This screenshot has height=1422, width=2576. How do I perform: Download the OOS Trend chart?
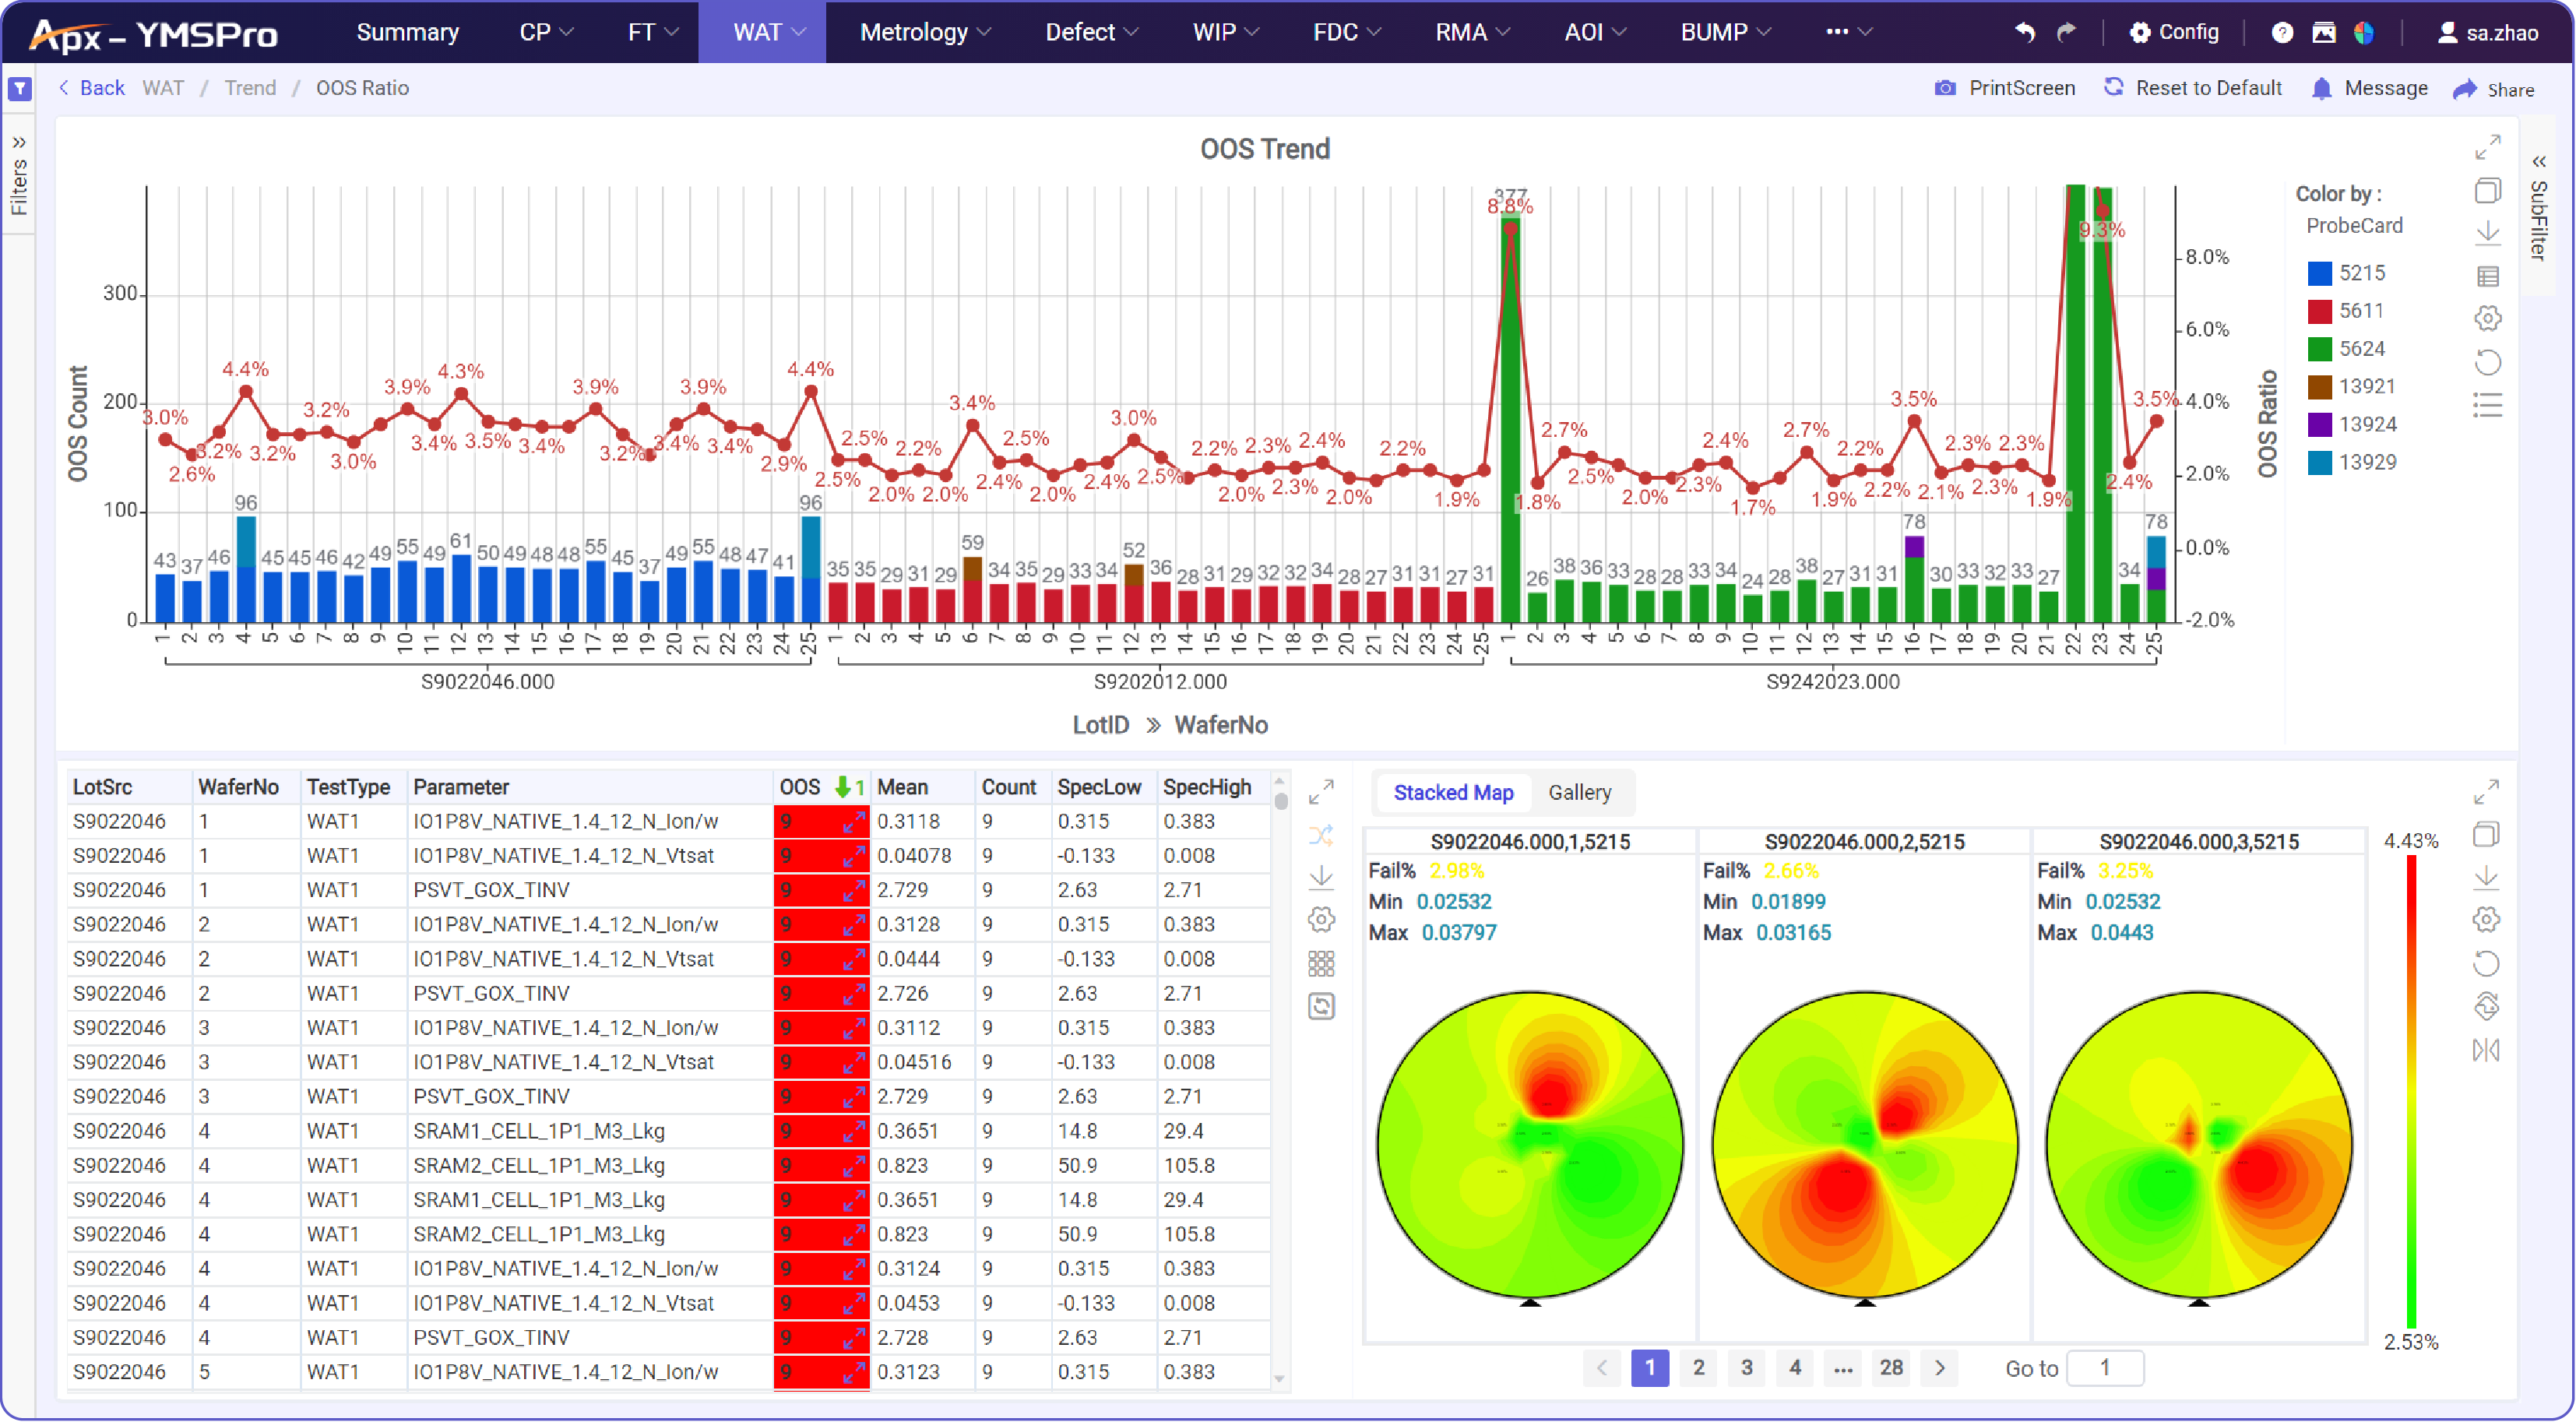(2489, 232)
